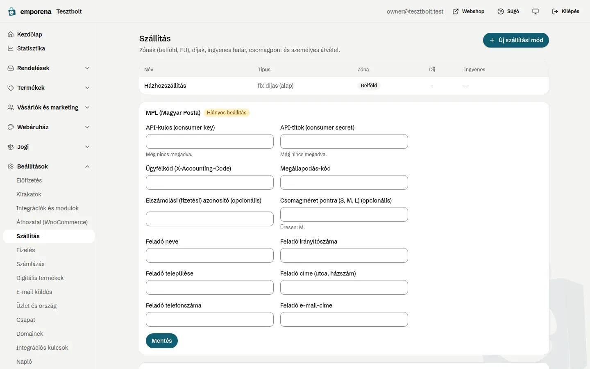Click the Elszámolási (fizetési) azonosító input
The image size is (590, 369).
point(210,219)
